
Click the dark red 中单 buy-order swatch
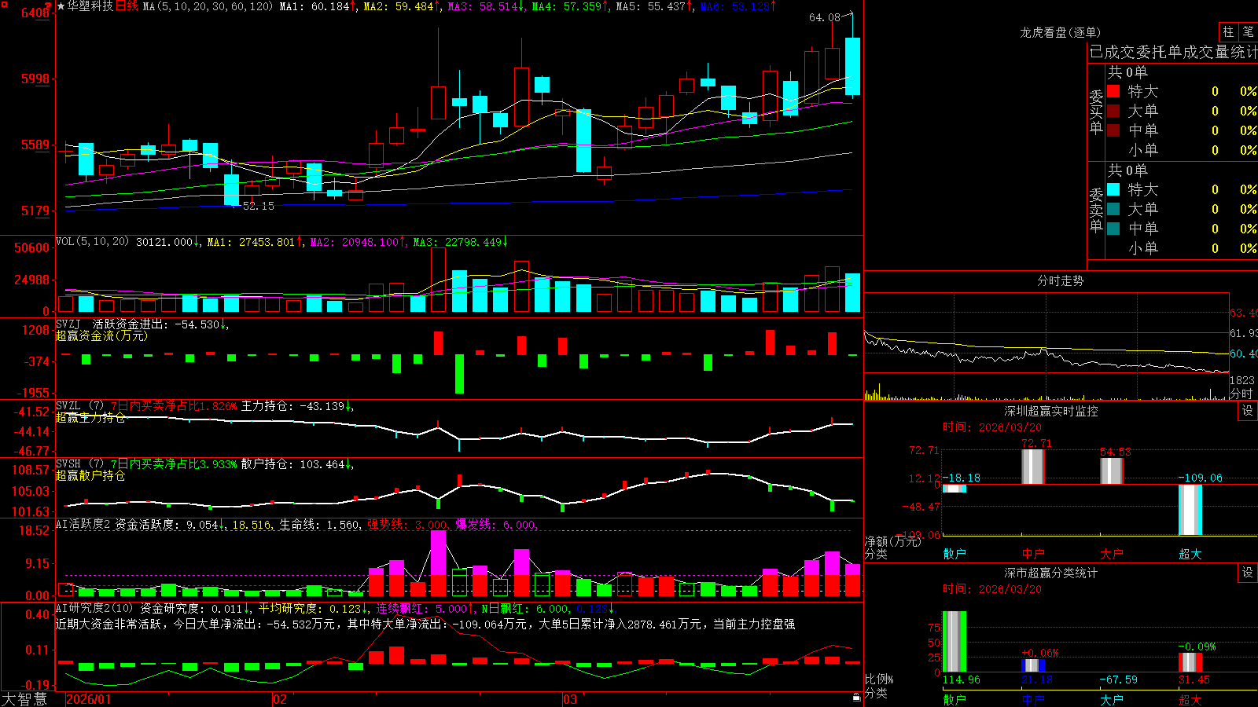1113,130
